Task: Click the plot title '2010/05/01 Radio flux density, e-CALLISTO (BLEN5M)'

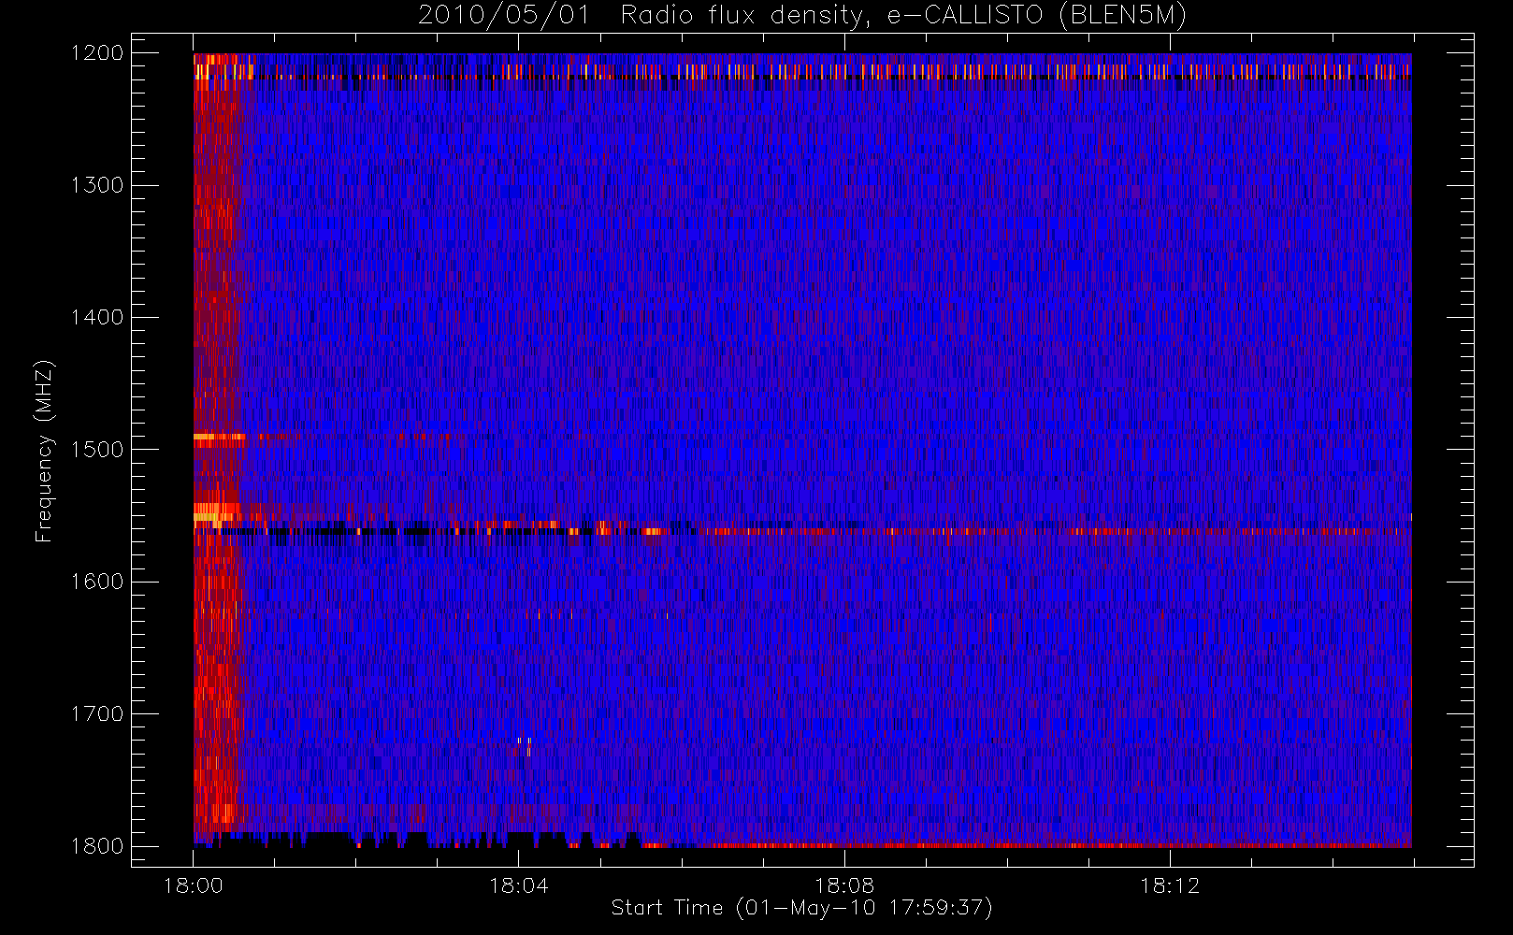Action: (801, 16)
